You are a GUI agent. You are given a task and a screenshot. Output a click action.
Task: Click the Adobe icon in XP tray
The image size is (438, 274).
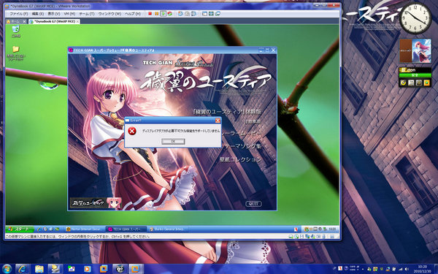pyautogui.click(x=296, y=229)
